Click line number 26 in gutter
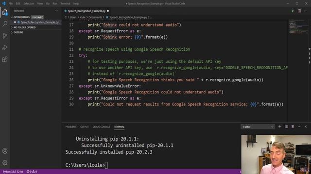 click(71, 80)
